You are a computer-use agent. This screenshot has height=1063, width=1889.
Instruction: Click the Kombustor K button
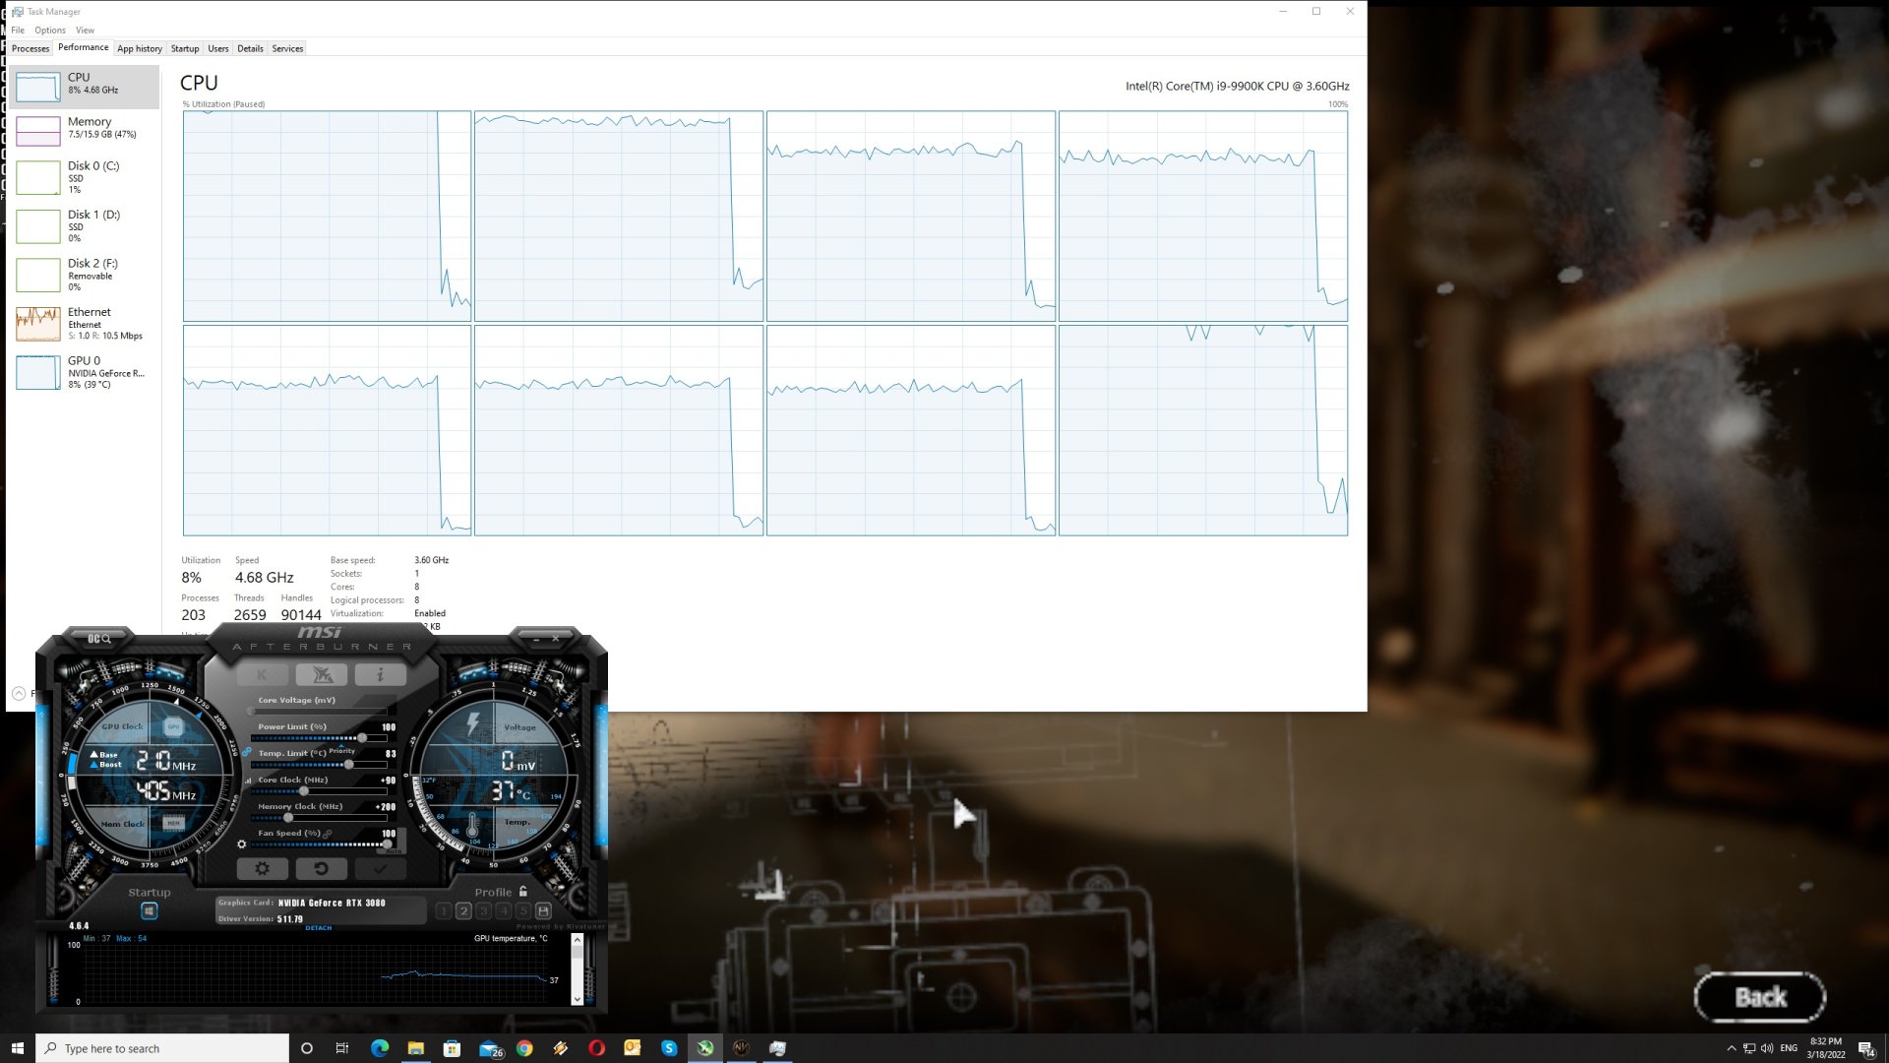tap(262, 674)
